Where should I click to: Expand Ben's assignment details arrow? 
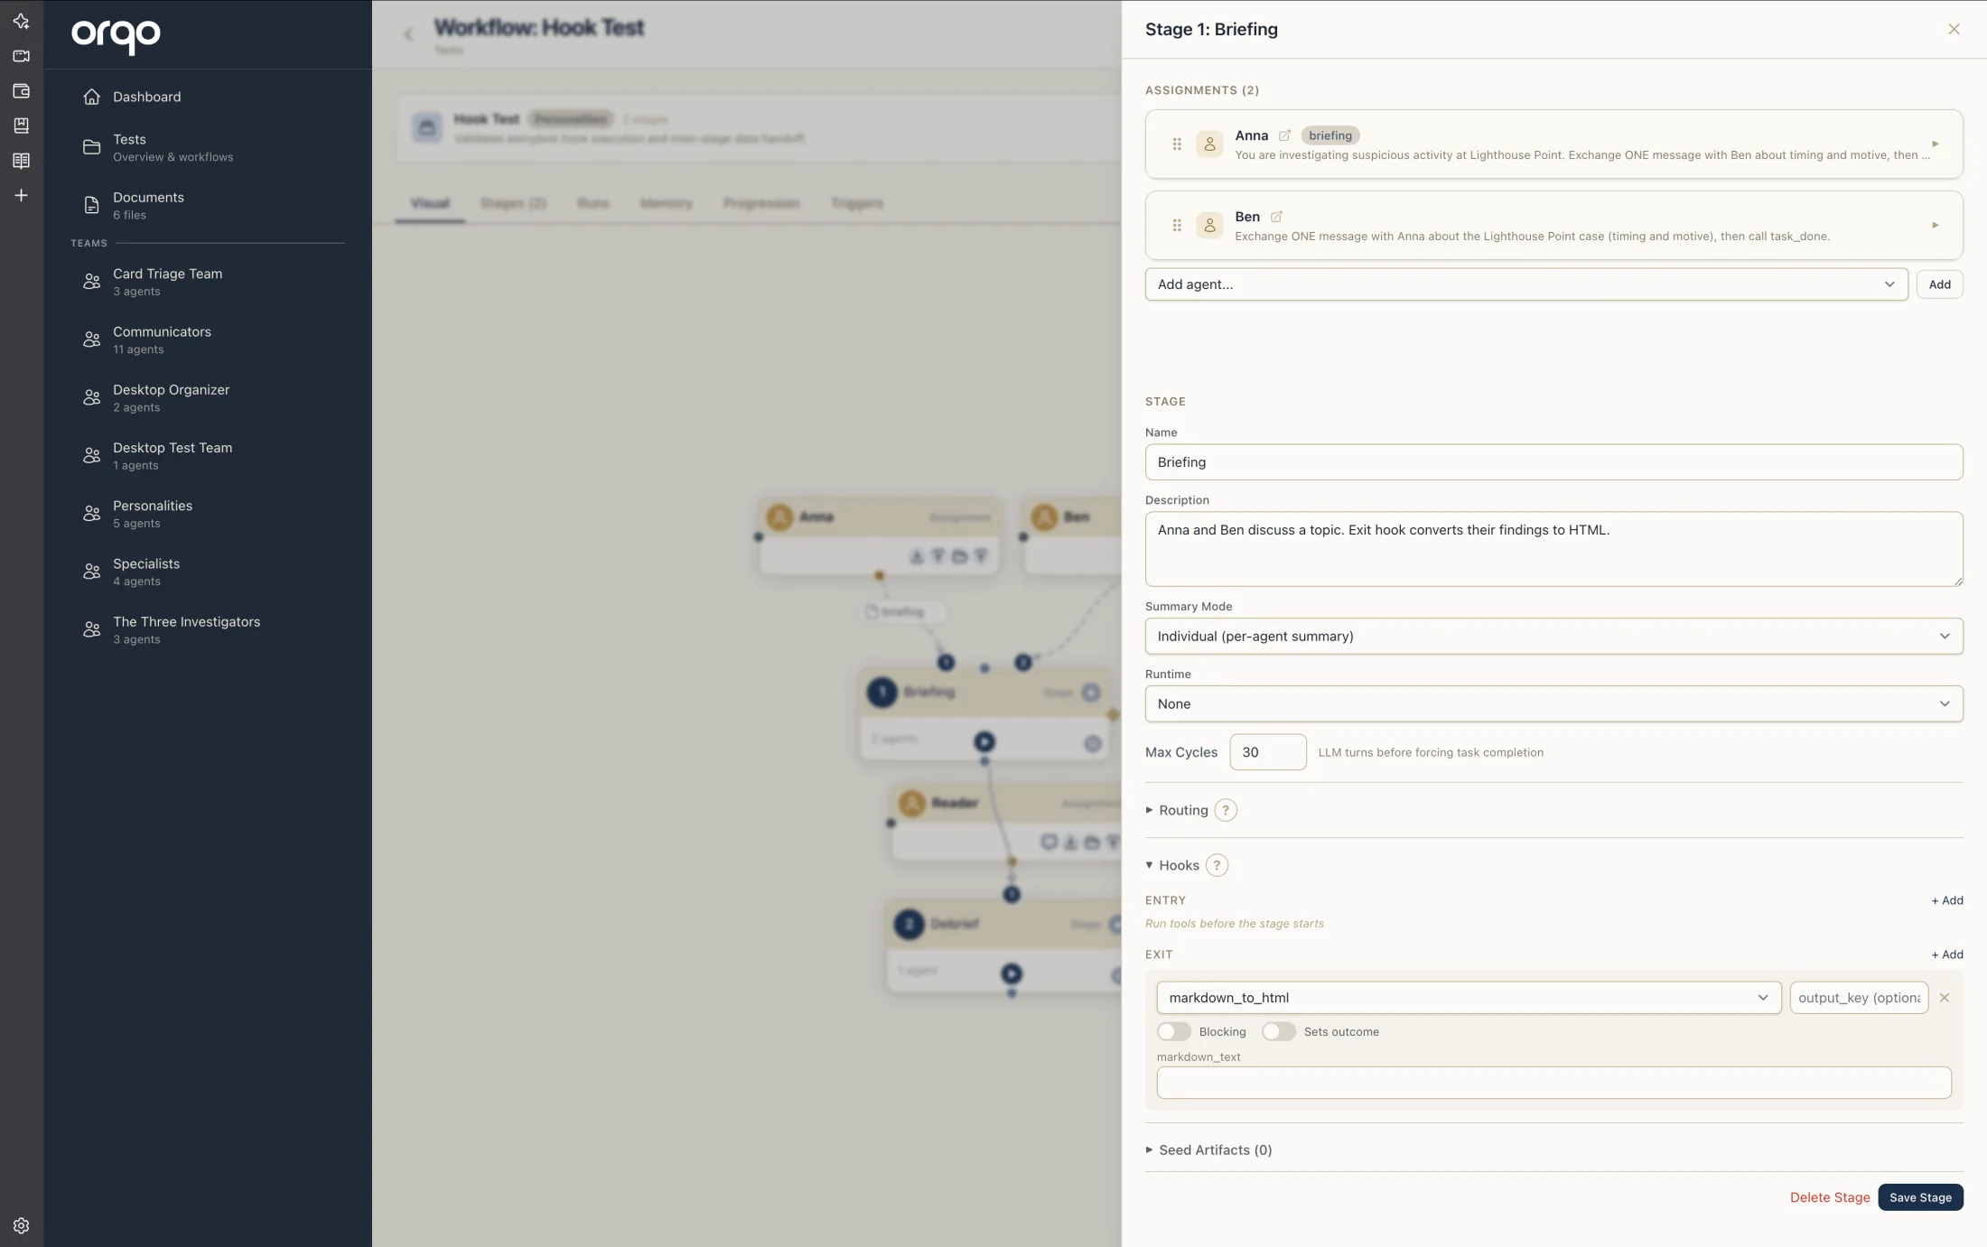click(x=1936, y=225)
